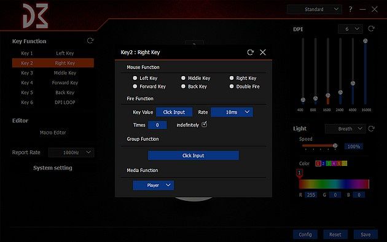Screen dimensions: 387x242
Task: Click the Times value input field
Action: coord(157,125)
